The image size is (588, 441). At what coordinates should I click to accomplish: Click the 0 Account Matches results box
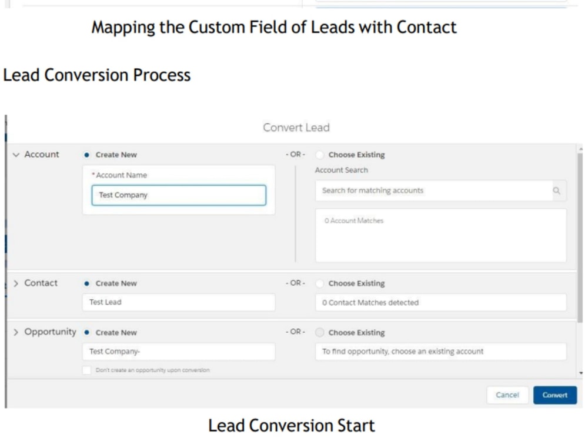440,235
